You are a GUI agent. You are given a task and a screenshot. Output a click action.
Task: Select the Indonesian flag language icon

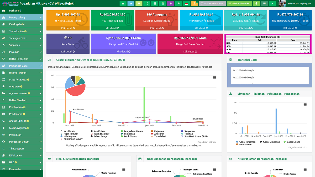[x=187, y=3]
